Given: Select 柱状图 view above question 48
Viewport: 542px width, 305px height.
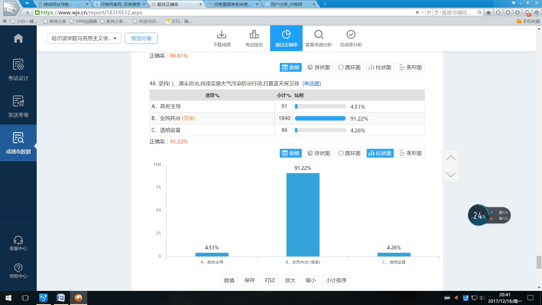Looking at the screenshot, I should [380, 67].
